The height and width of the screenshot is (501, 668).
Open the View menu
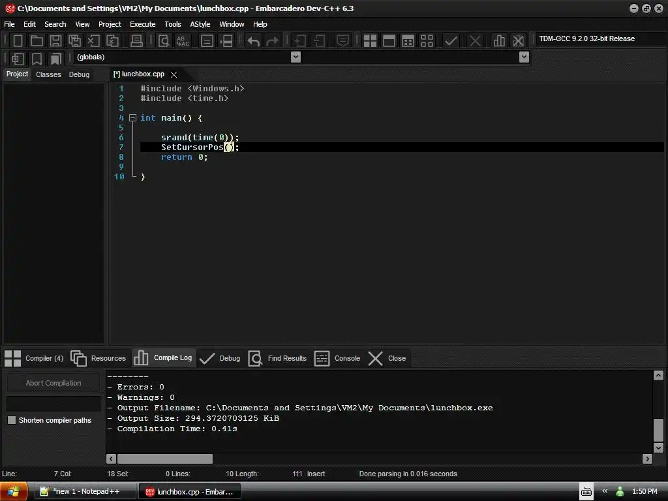(x=82, y=24)
